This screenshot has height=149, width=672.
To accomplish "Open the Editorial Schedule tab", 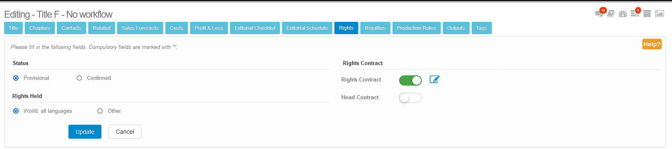I will click(x=307, y=28).
